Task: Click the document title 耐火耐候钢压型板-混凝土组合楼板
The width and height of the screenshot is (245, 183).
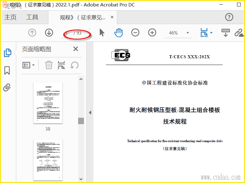Action: coord(175,110)
